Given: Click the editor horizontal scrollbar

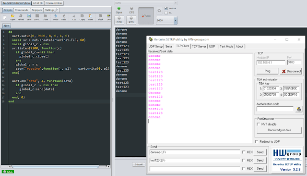Looking at the screenshot, I should click(56, 166).
